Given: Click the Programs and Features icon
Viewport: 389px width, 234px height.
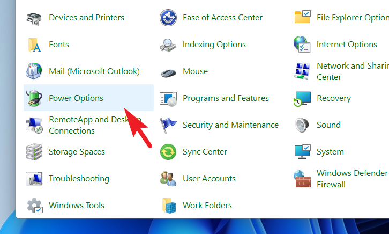Looking at the screenshot, I should pyautogui.click(x=168, y=99).
